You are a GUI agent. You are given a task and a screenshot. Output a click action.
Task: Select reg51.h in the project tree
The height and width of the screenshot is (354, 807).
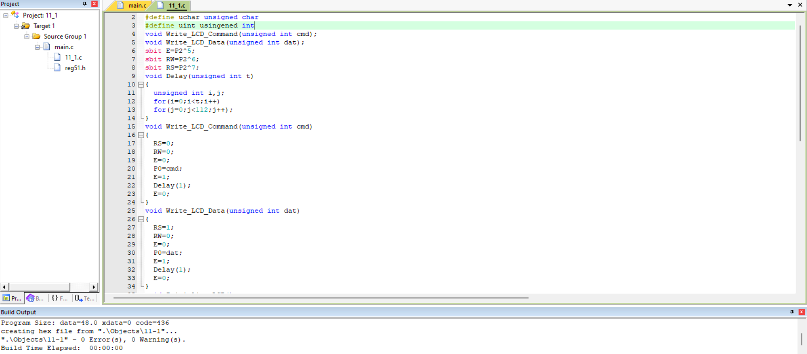coord(75,68)
